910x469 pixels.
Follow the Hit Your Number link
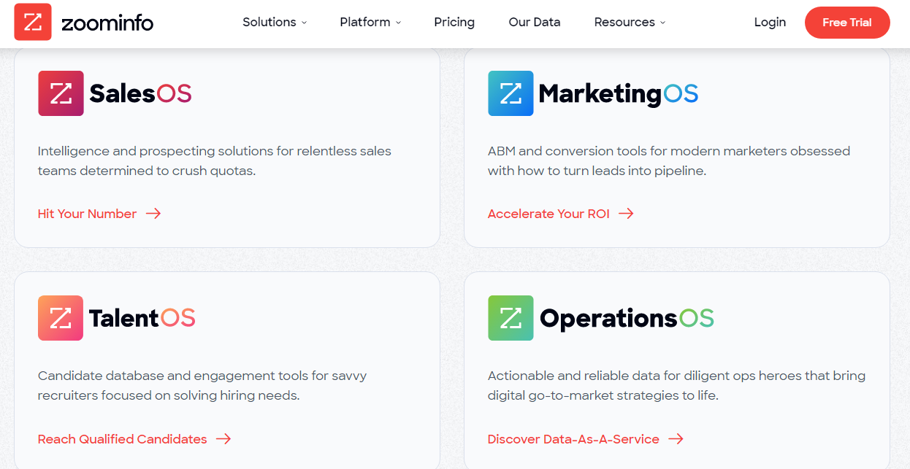click(88, 214)
